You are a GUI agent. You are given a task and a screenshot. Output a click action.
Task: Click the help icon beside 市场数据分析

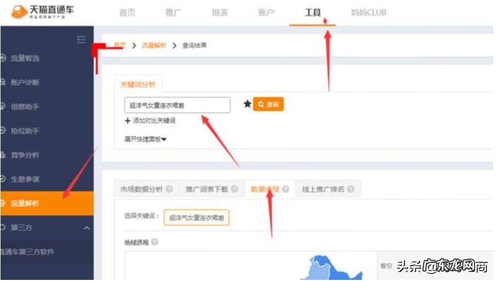coord(169,189)
